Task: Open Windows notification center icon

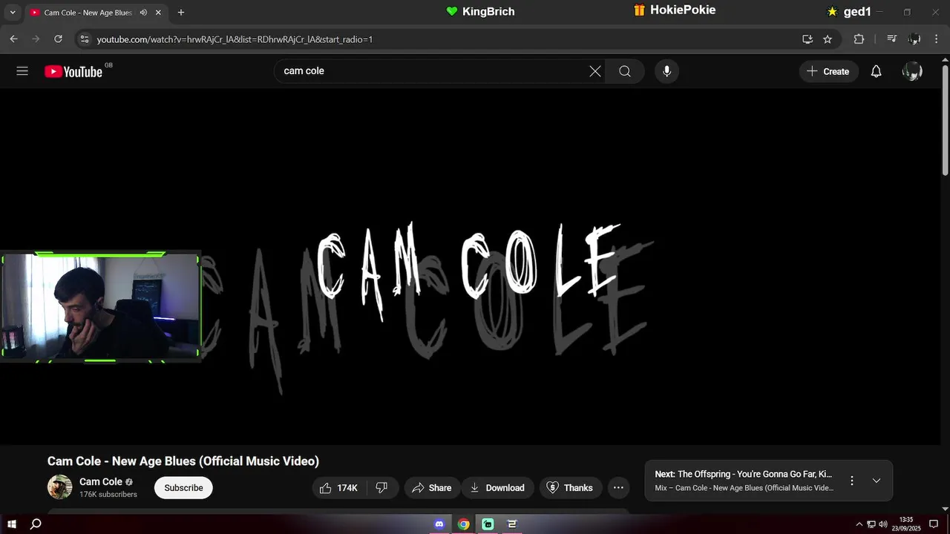Action: (934, 524)
